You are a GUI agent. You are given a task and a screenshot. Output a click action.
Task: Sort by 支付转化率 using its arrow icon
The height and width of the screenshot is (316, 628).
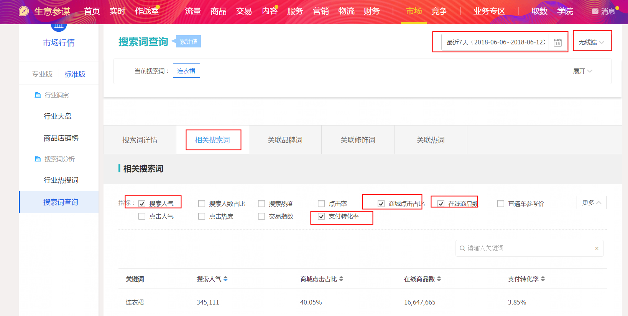(543, 279)
